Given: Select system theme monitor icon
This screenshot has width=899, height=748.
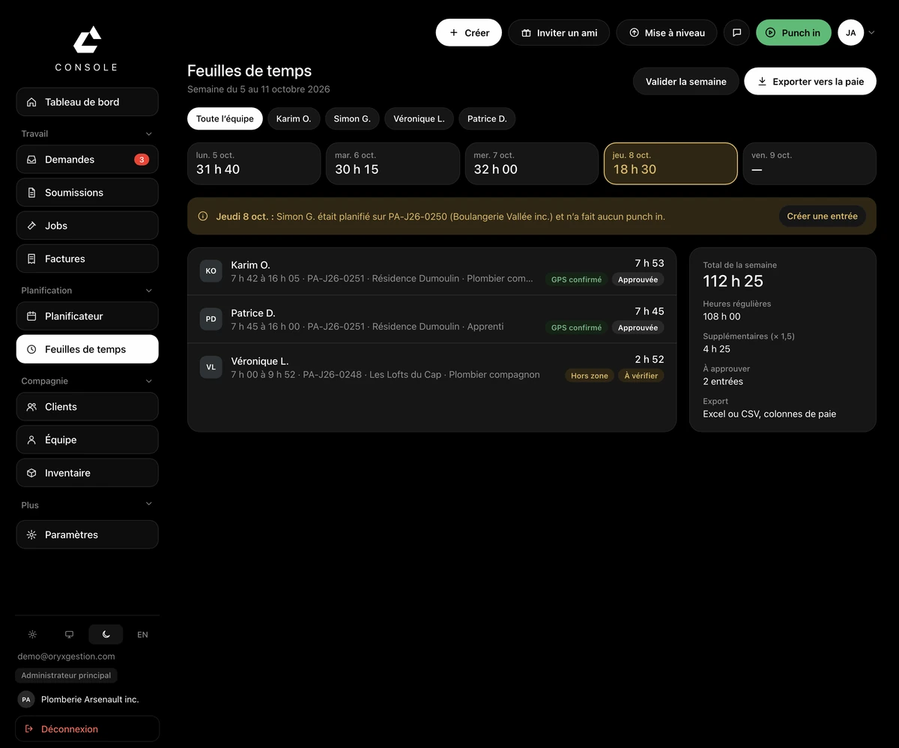Looking at the screenshot, I should [x=69, y=635].
